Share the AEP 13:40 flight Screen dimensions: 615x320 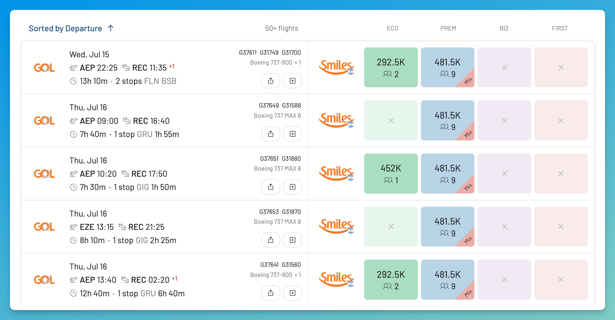[271, 293]
